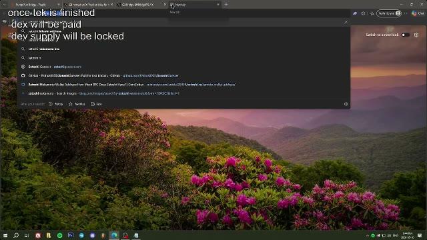Select suggestion 'satoshi nakamoto btc'

(183, 49)
